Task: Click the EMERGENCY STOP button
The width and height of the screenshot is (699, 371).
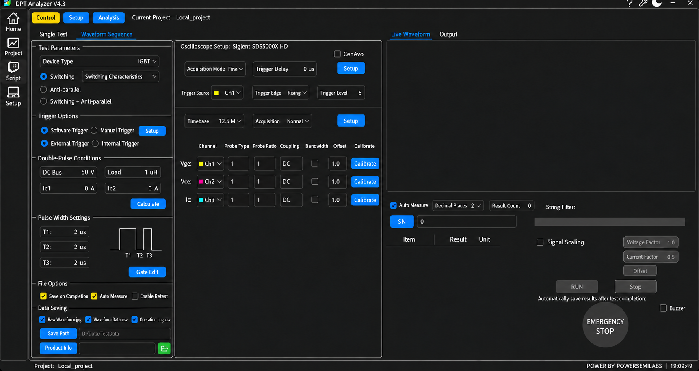Action: click(605, 326)
